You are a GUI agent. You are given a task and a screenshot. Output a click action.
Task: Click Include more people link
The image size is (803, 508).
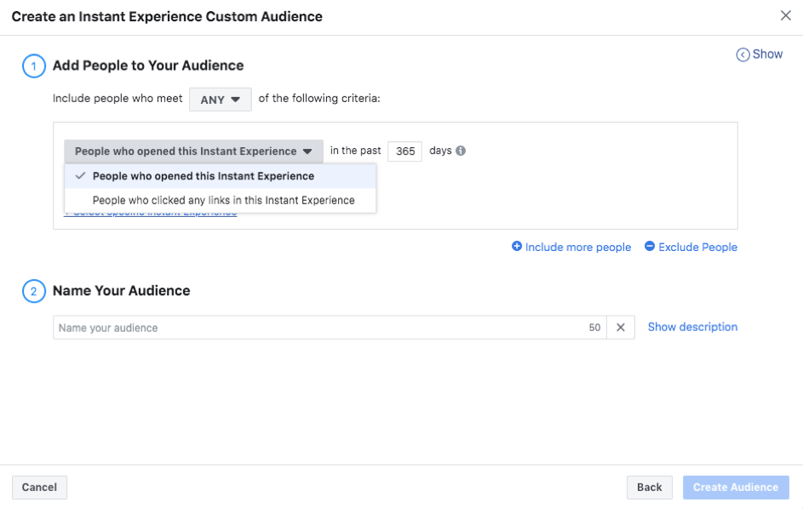click(x=571, y=247)
